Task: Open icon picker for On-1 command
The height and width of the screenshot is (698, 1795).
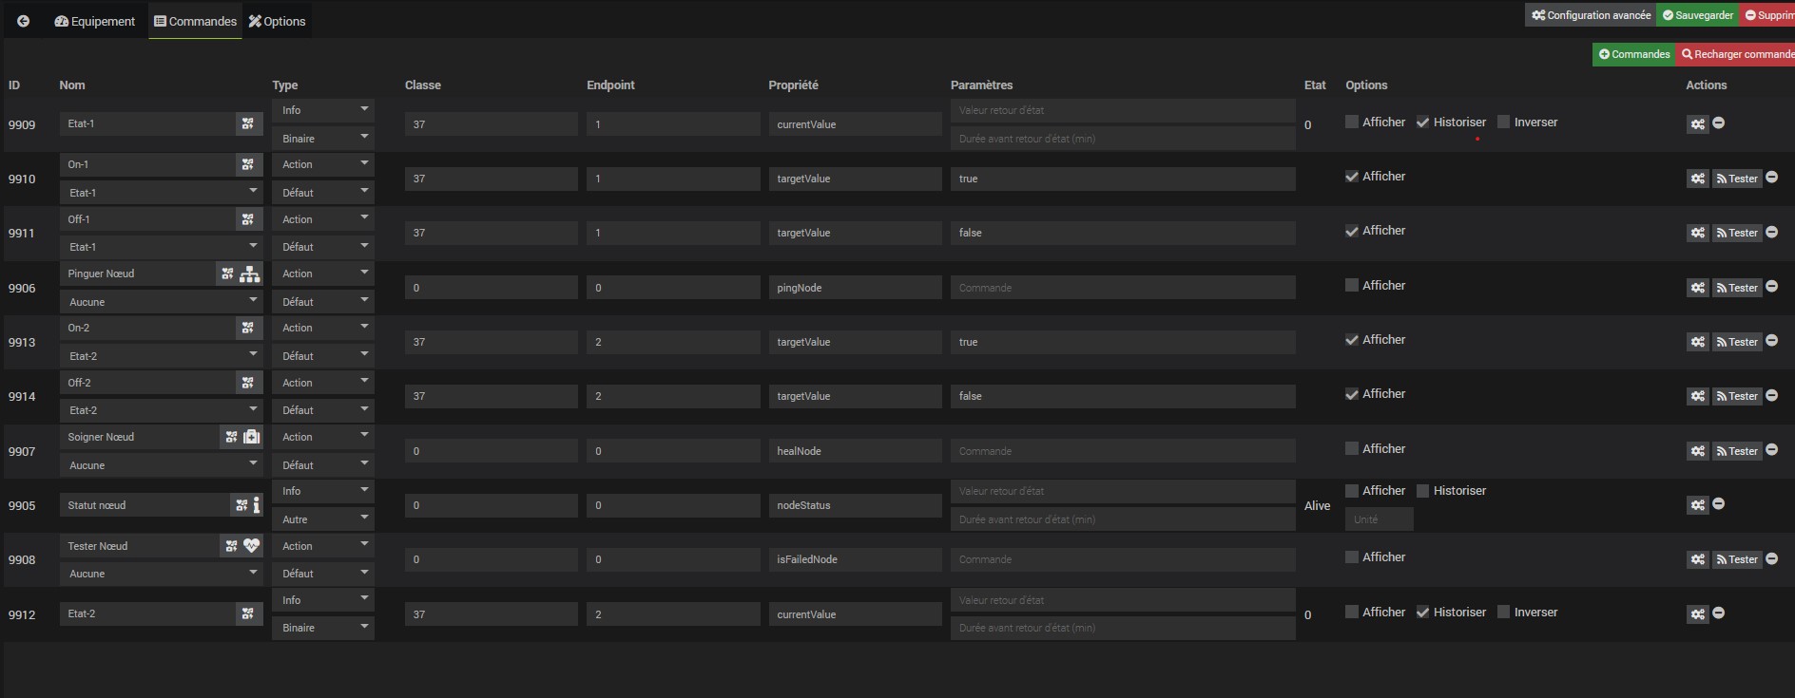Action: 247,164
